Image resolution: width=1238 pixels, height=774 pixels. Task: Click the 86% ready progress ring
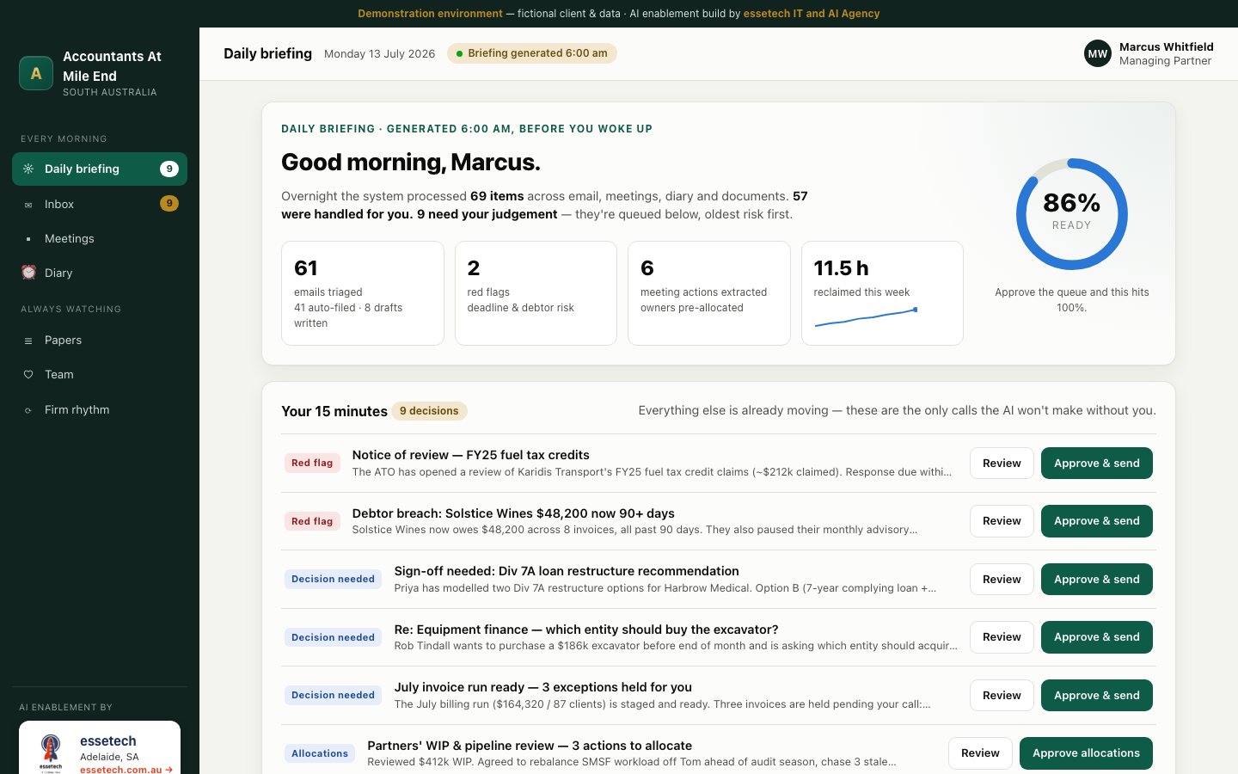click(x=1071, y=214)
